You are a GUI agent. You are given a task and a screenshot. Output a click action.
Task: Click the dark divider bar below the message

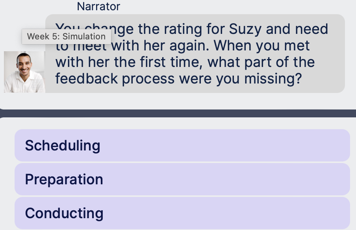point(178,111)
